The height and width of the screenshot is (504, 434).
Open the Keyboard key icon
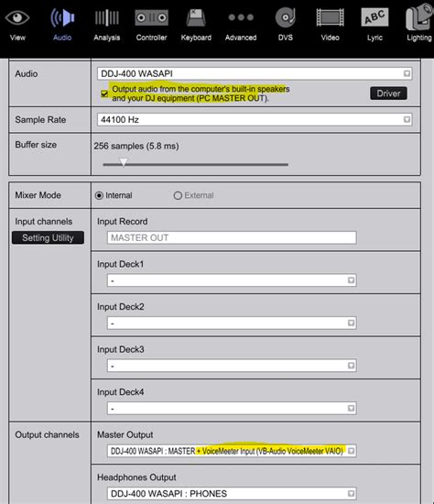[196, 17]
